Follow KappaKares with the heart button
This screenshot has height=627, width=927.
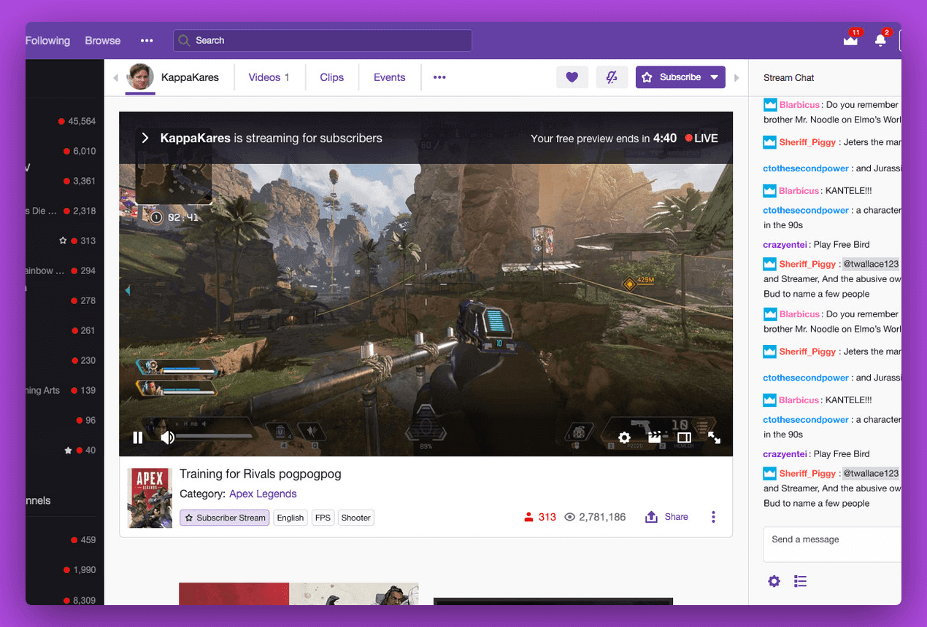click(572, 77)
